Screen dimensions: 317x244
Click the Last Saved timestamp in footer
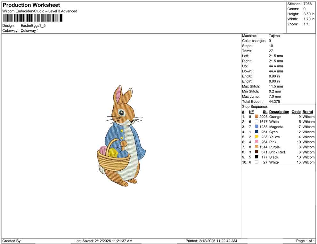click(x=103, y=241)
